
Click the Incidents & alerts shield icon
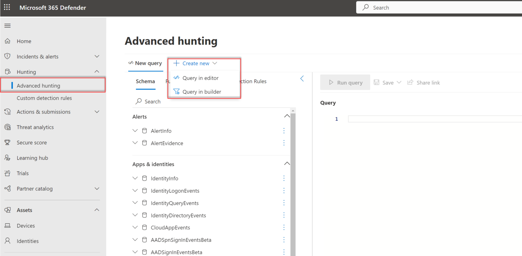click(7, 56)
